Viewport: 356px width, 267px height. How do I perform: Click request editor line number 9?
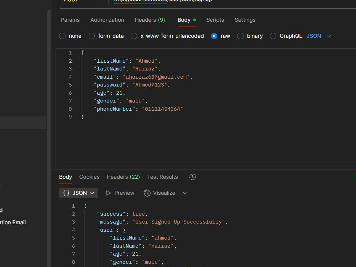tap(70, 117)
